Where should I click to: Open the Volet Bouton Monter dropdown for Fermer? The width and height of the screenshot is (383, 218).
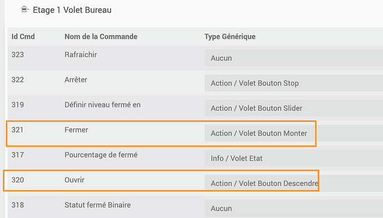[x=294, y=133]
